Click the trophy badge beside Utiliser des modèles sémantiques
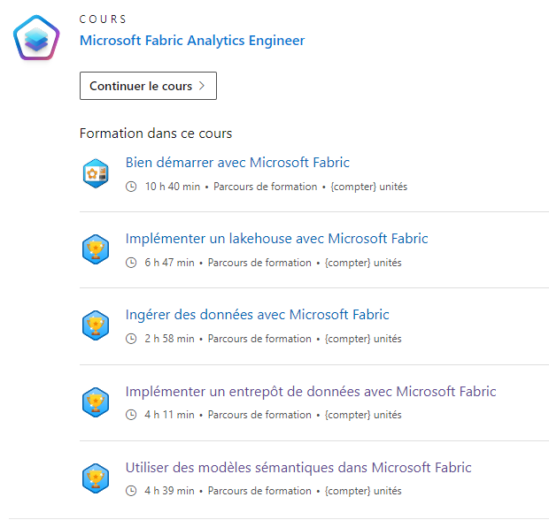The width and height of the screenshot is (549, 520). (96, 478)
